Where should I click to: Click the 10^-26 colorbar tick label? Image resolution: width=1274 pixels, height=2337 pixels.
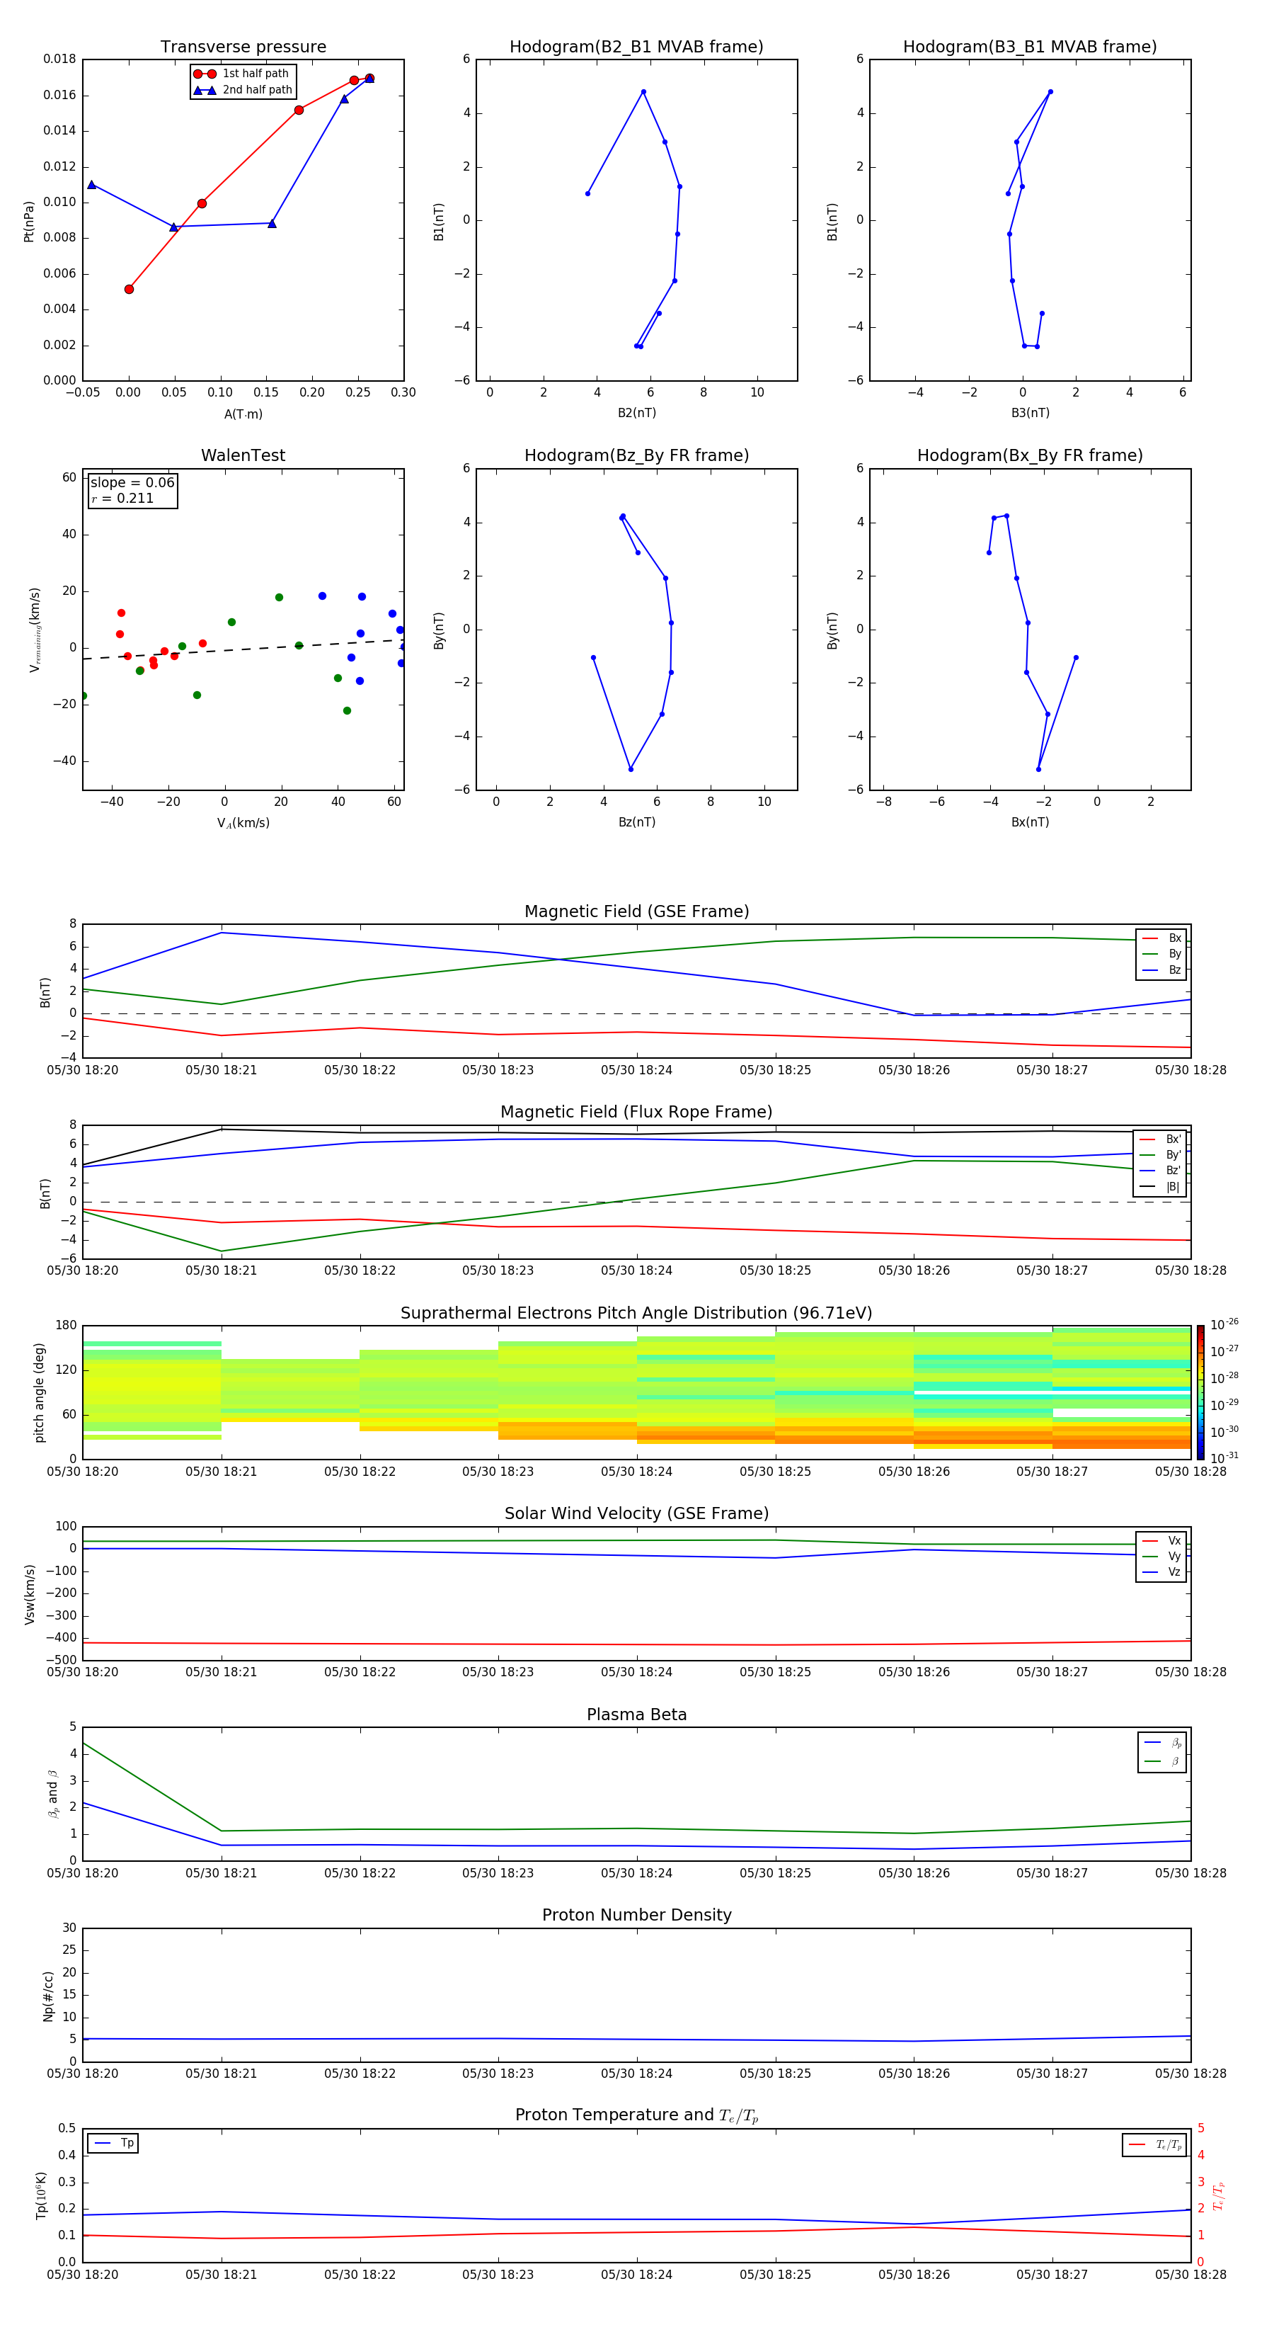click(x=1224, y=1324)
